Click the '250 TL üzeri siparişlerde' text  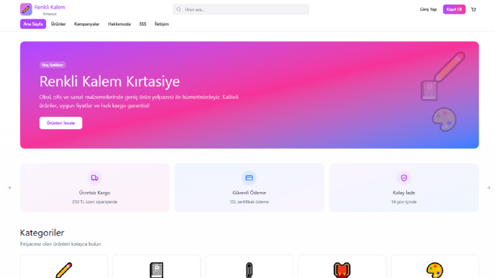tap(95, 202)
